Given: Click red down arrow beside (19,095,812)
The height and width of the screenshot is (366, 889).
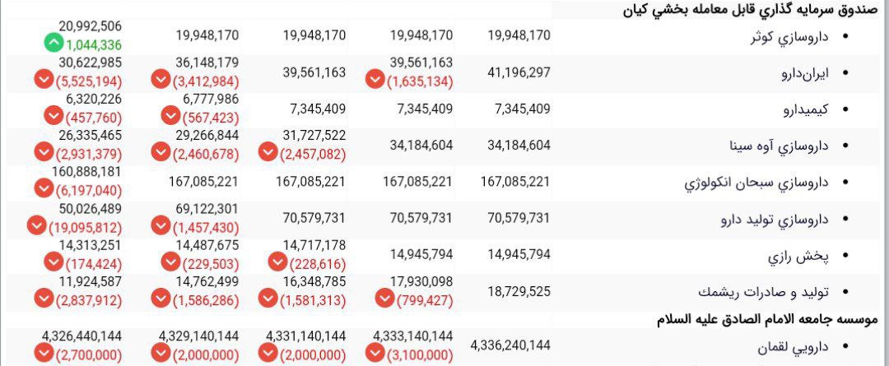Looking at the screenshot, I should pyautogui.click(x=36, y=226).
